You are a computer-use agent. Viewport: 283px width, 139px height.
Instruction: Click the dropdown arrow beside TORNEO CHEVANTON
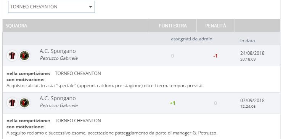pos(91,7)
